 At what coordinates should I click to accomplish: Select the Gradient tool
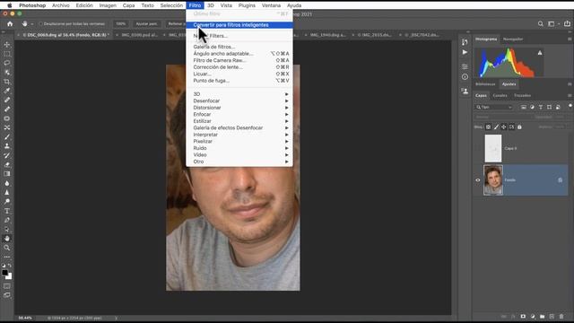pos(7,174)
